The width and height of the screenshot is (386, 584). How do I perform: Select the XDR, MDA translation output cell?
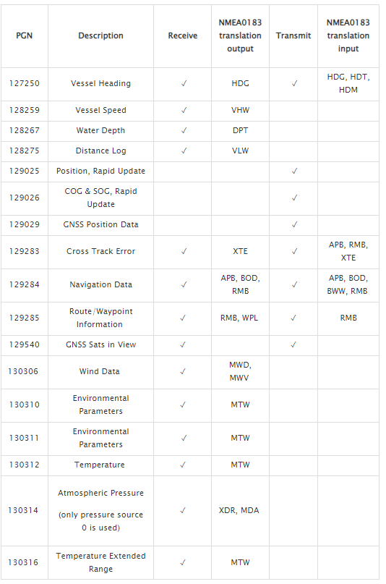pos(239,511)
